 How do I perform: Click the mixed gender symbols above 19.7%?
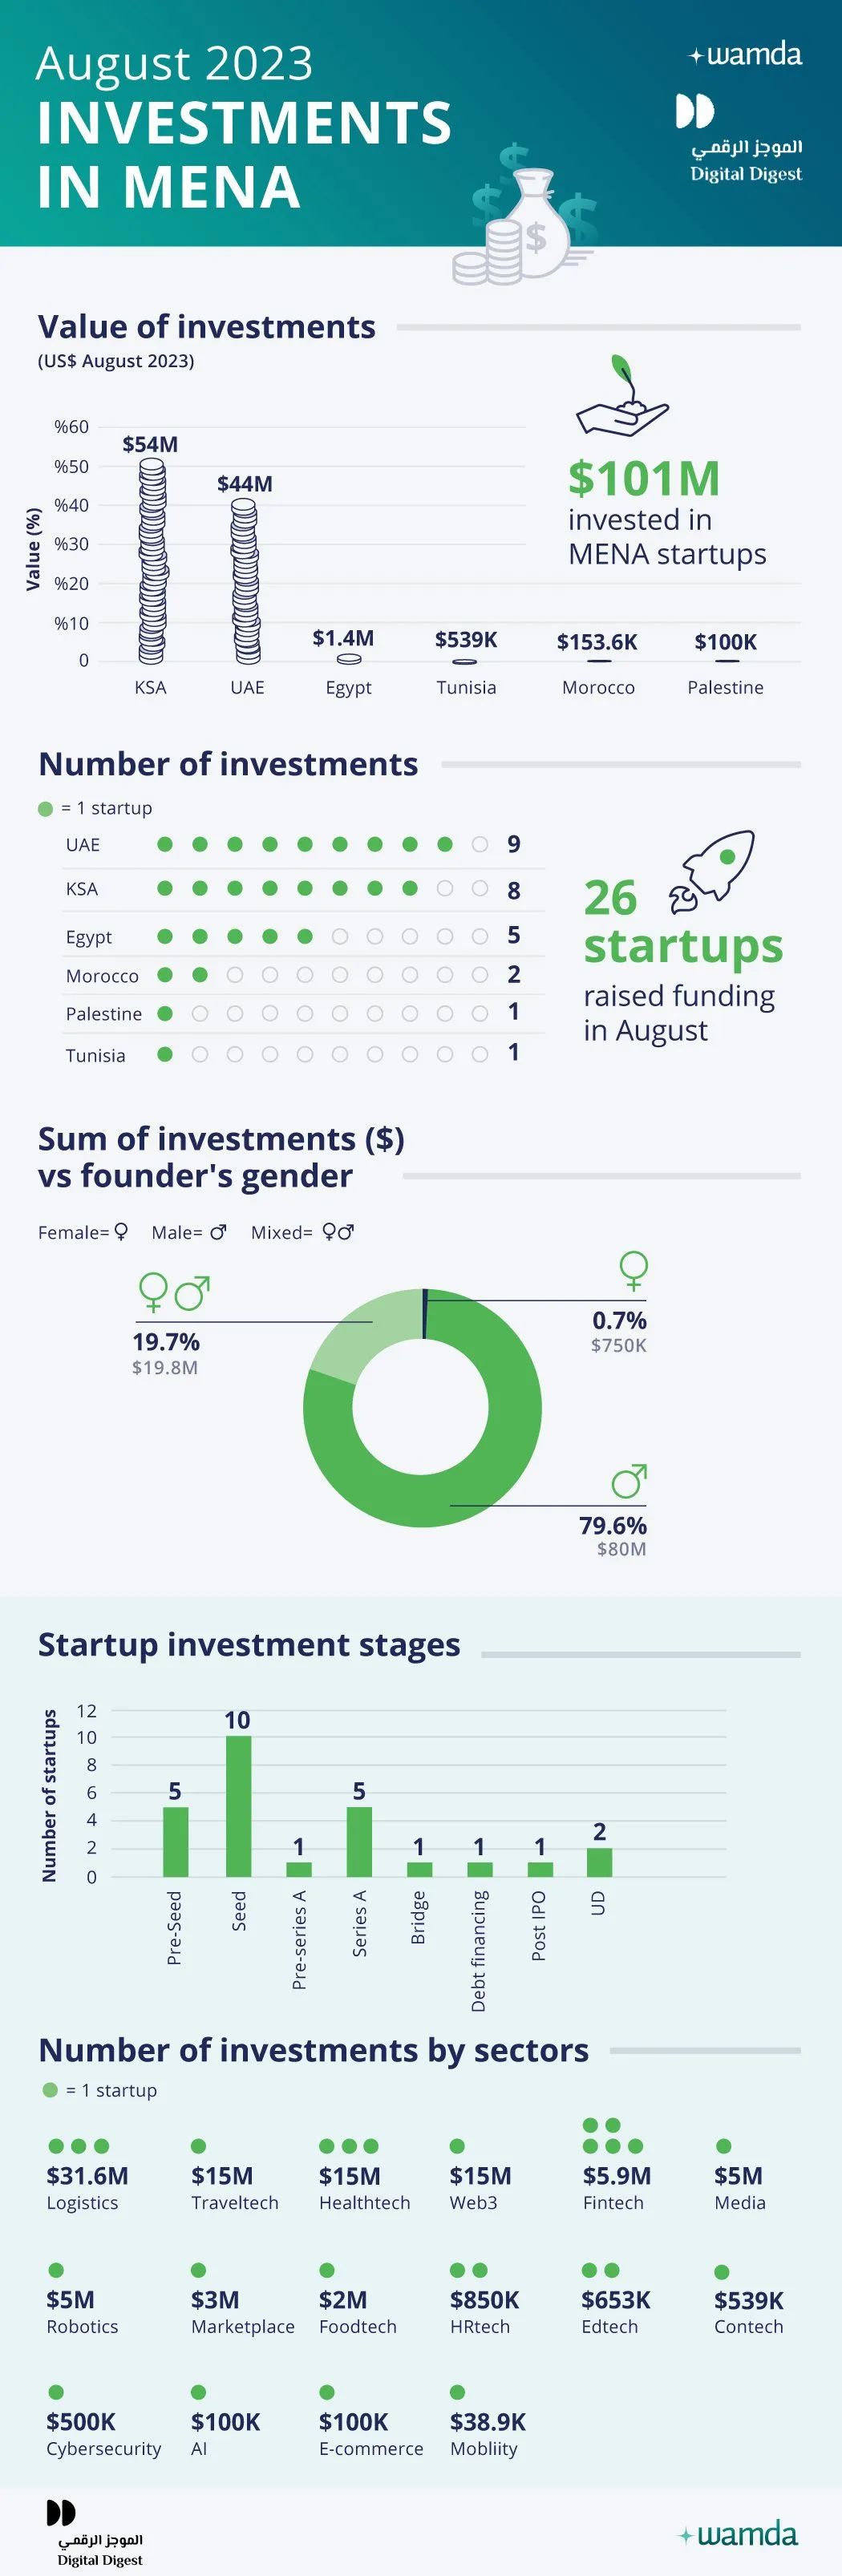174,1292
